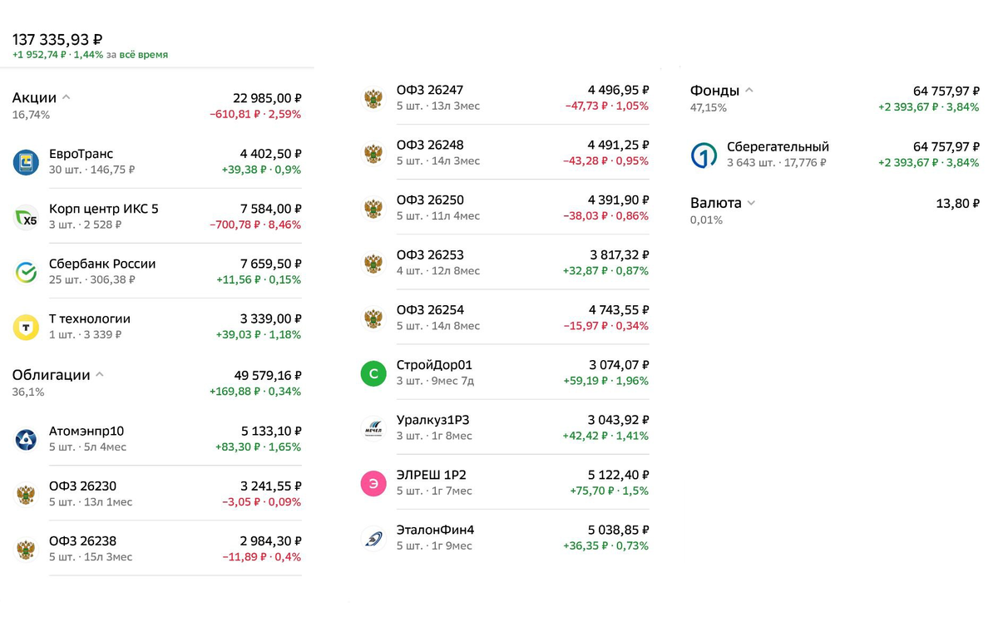The width and height of the screenshot is (998, 617).
Task: Expand the Валюта section chevron
Action: click(x=751, y=203)
